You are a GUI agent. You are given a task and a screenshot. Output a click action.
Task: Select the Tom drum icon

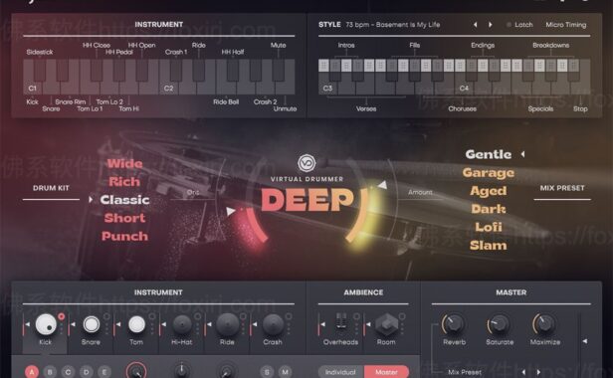[136, 324]
